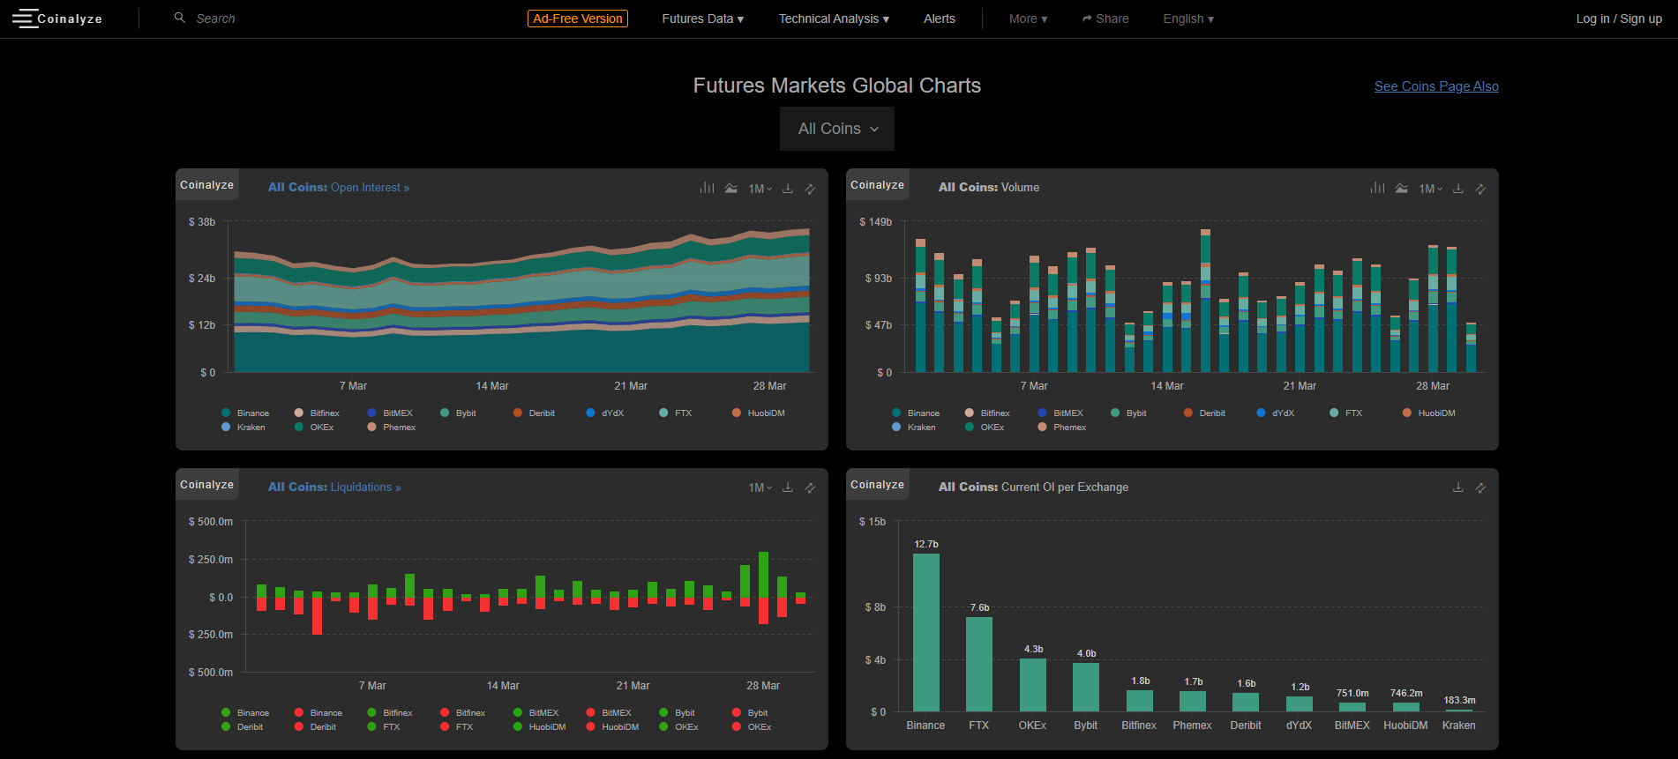Viewport: 1678px width, 759px height.
Task: Switch Open Interest chart to bar view
Action: [708, 188]
